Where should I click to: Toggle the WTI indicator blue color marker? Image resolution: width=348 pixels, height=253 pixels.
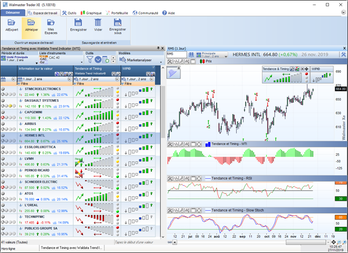[x=208, y=144]
